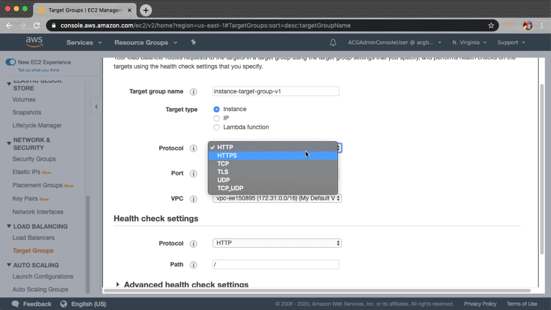Click info icon beside health check Path
This screenshot has width=551, height=310.
pyautogui.click(x=193, y=265)
